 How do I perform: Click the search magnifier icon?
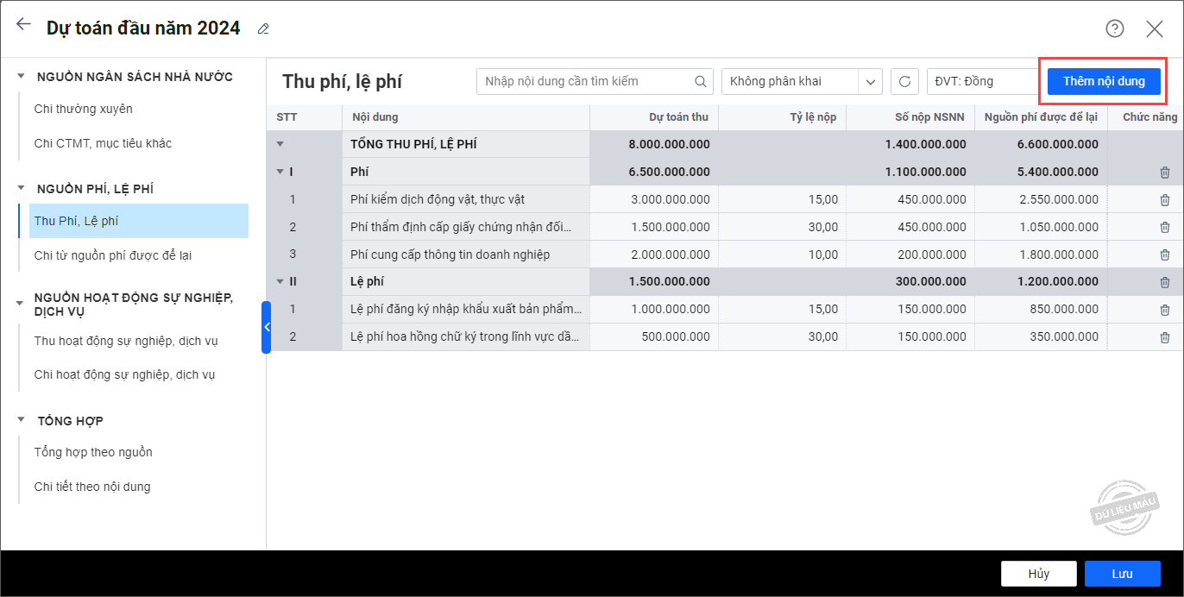(x=701, y=82)
